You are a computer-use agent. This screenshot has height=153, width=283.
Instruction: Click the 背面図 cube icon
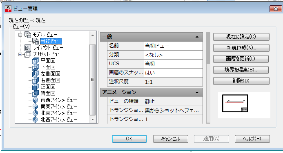point(36,93)
